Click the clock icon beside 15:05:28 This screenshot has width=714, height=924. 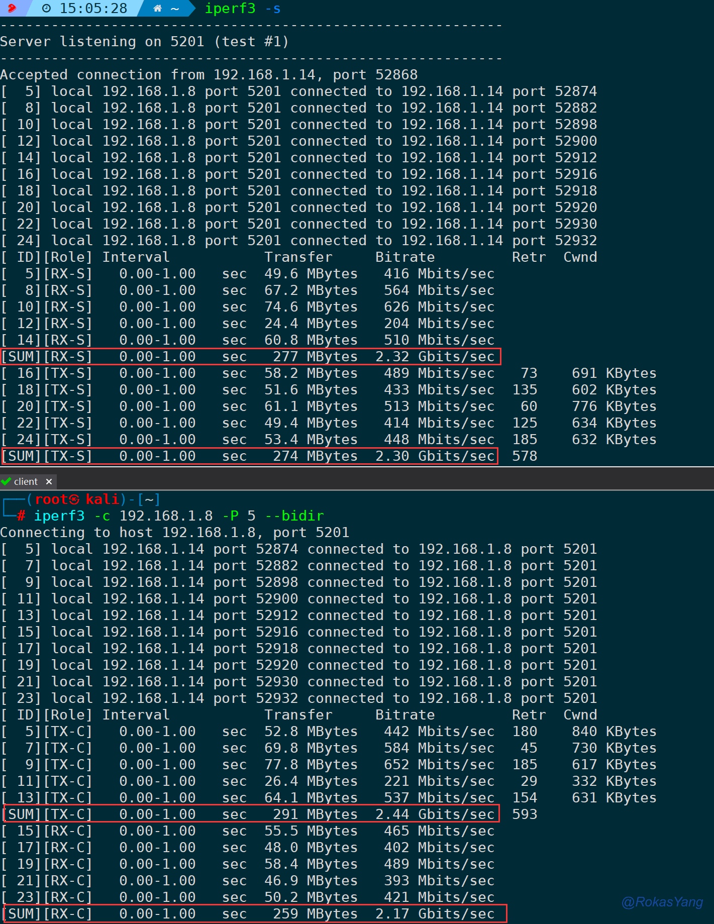46,9
